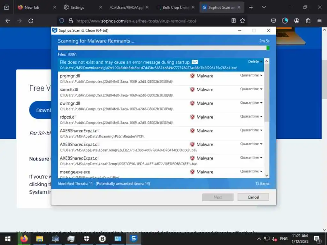
Task: Open clock showing 11:21 AM
Action: [300, 239]
